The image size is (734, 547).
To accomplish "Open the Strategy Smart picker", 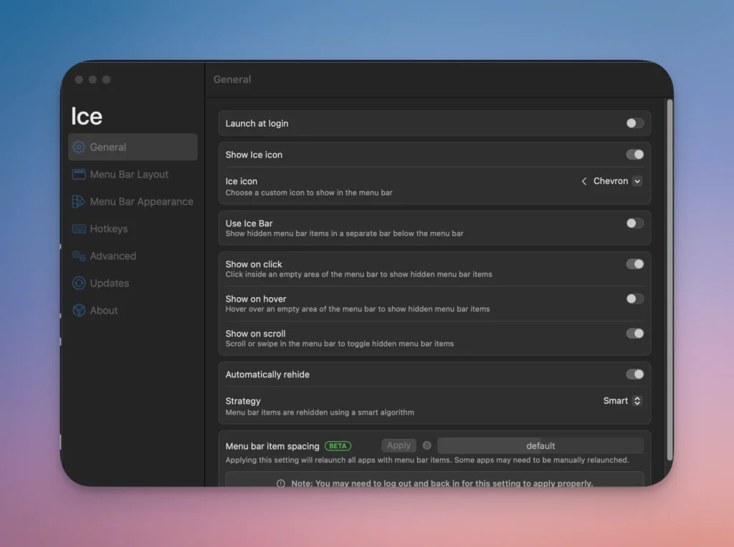I will [x=622, y=401].
